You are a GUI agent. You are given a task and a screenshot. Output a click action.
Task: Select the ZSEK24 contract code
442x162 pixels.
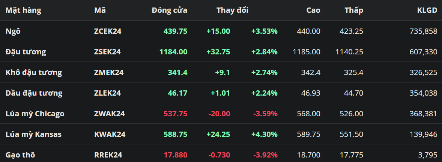(x=107, y=52)
